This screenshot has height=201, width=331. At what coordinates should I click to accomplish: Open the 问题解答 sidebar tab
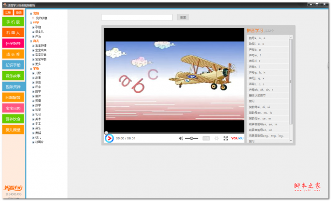click(x=13, y=97)
